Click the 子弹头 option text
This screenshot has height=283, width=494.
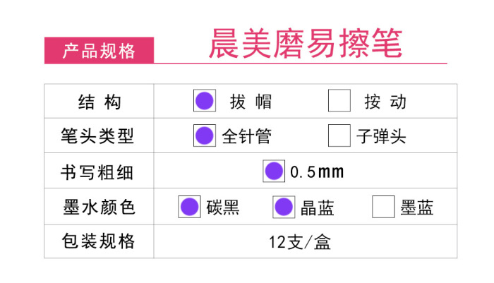click(381, 136)
